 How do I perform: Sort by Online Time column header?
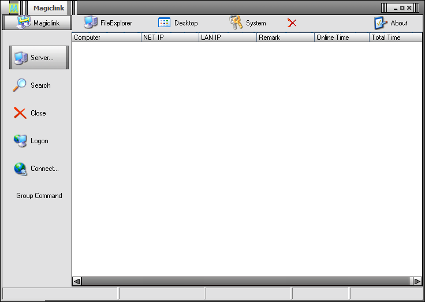[342, 38]
